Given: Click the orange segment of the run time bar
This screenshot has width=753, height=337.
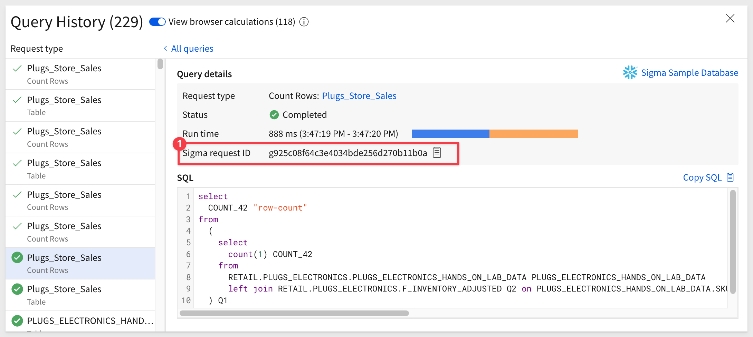Looking at the screenshot, I should [x=534, y=134].
